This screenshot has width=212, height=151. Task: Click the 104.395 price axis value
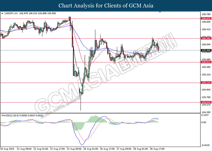(206, 112)
